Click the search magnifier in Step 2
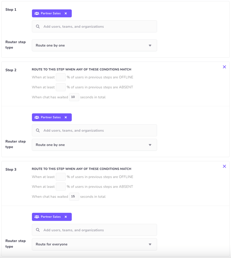This screenshot has width=231, height=258. (x=38, y=130)
